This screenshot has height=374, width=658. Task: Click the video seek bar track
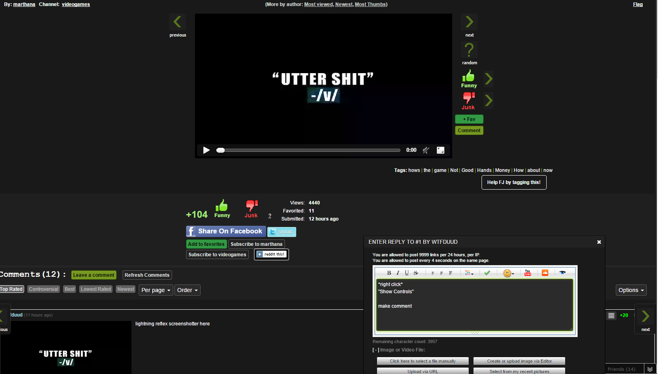pos(310,150)
